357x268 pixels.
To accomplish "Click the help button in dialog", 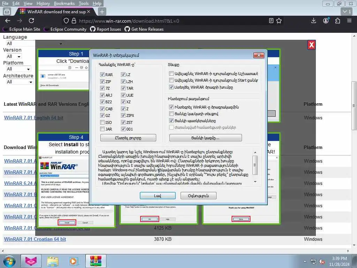I will click(198, 195).
